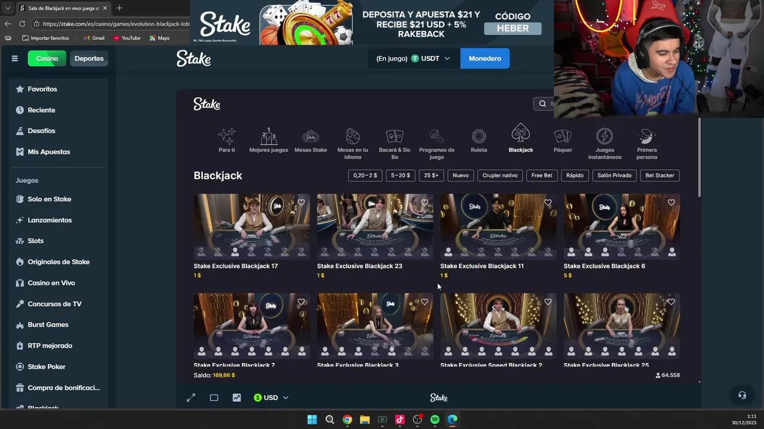Viewport: 764px width, 429px height.
Task: Open the sidebar hamburger menu
Action: pos(14,58)
